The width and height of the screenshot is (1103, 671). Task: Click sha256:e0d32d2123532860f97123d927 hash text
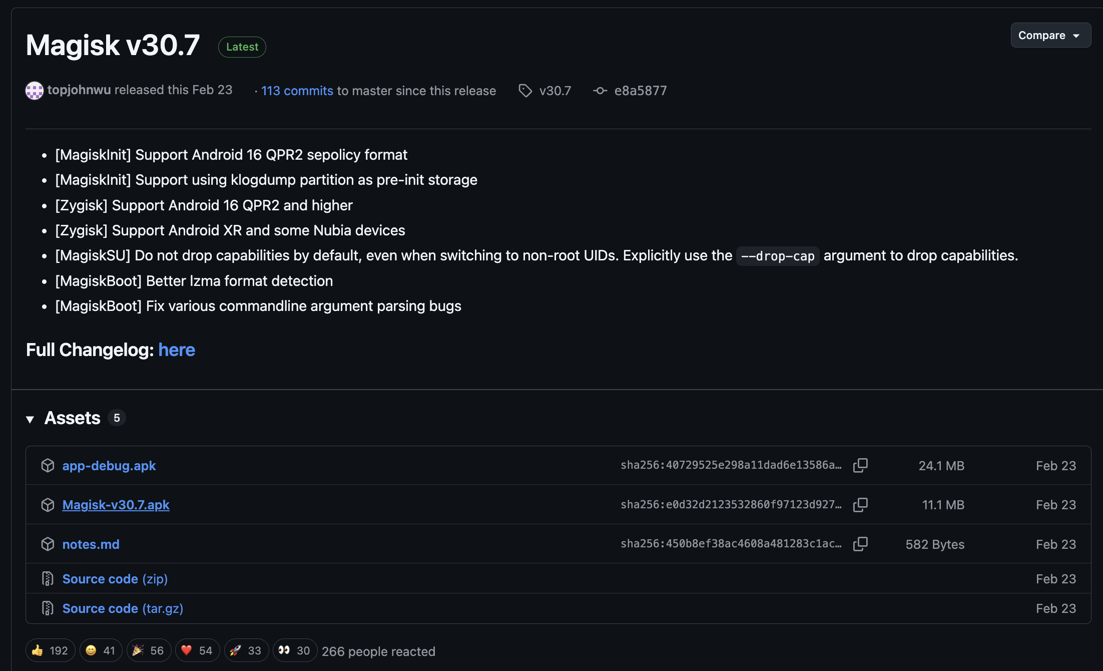click(731, 505)
